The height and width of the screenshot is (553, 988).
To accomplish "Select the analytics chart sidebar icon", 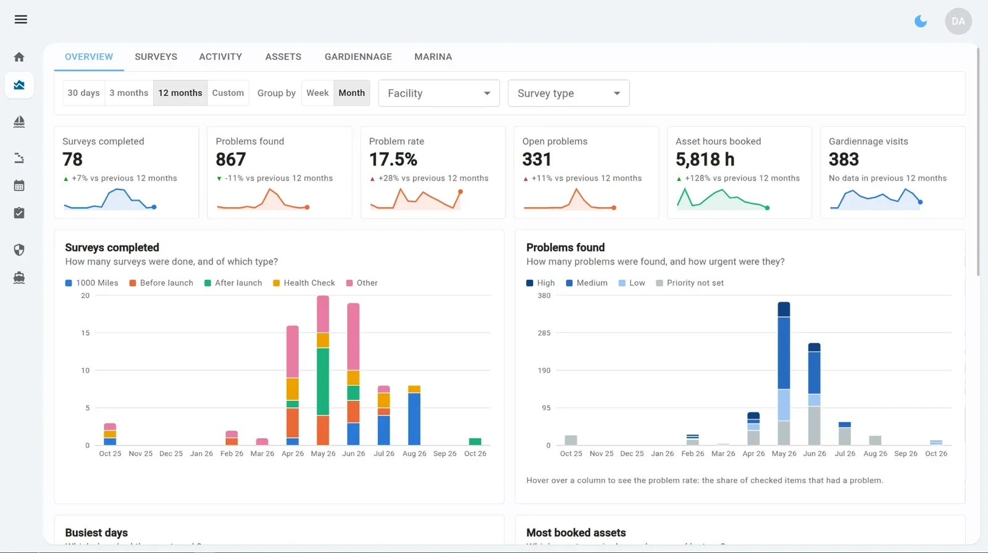I will 19,85.
